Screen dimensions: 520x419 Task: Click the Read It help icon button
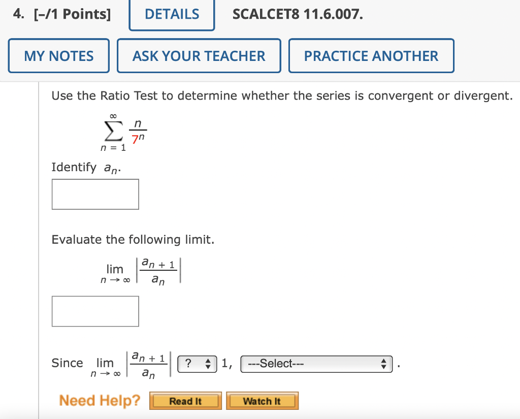185,401
